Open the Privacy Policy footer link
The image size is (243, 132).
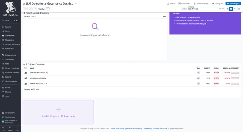click(137, 129)
